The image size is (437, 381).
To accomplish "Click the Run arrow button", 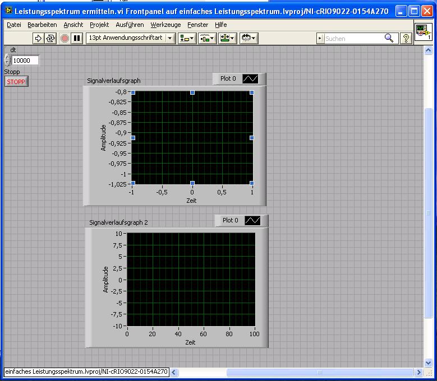I will 38,38.
